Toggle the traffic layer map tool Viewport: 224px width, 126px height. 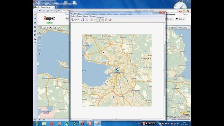point(55,28)
